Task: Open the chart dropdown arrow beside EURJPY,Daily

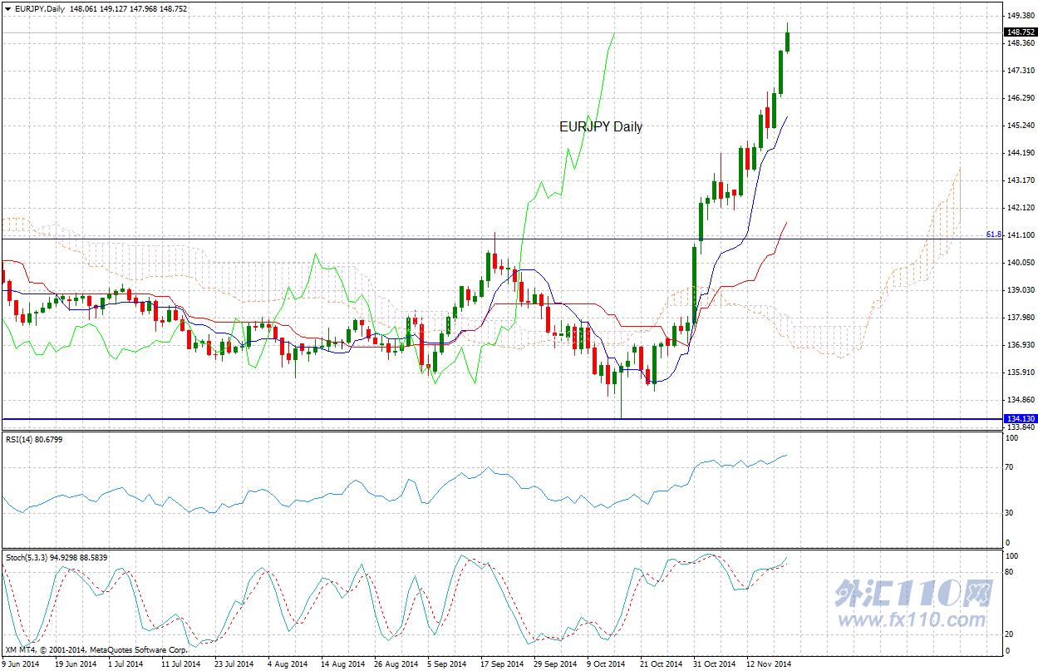Action: [x=7, y=8]
